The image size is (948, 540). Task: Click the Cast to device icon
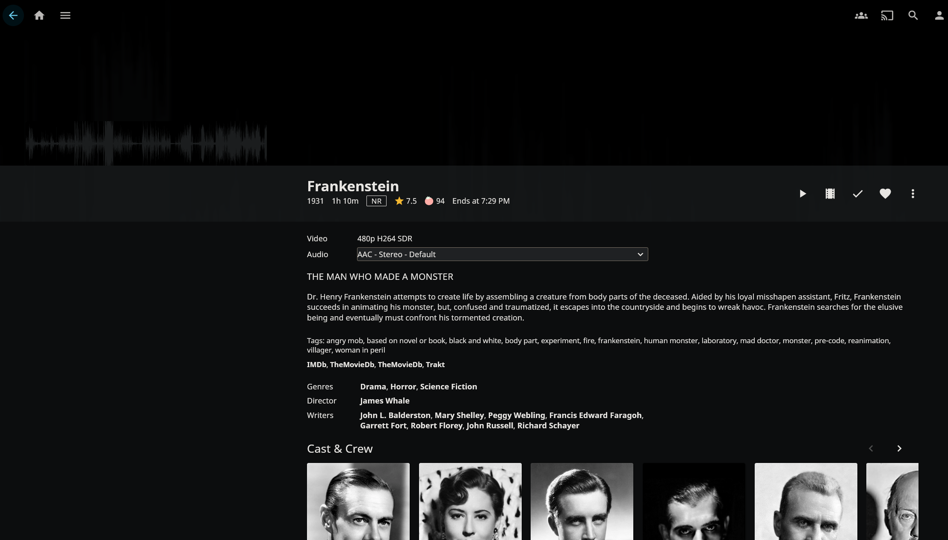point(887,15)
